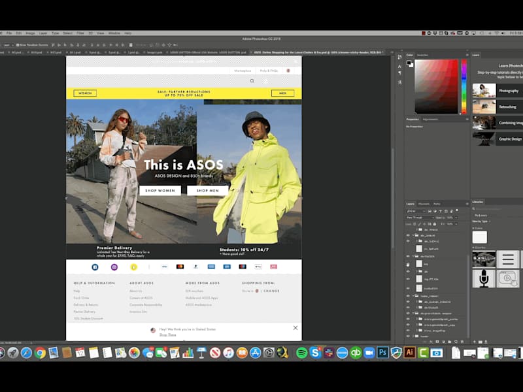Toggle lock image pixels brush icon
Screen dimensions: 523x392
point(420,224)
